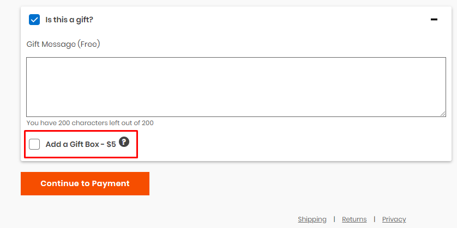Collapse the gift section with minus icon
The height and width of the screenshot is (228, 457).
coord(434,20)
